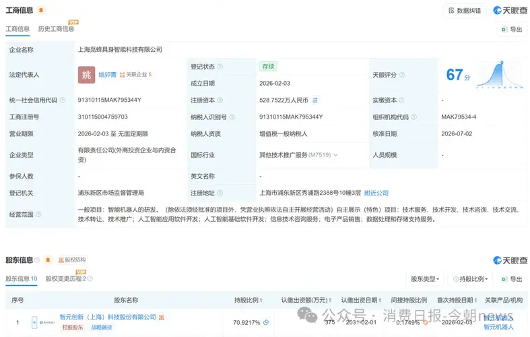Click 天眼查 logo at top right
Viewport: 530px width, 337px height.
510,11
